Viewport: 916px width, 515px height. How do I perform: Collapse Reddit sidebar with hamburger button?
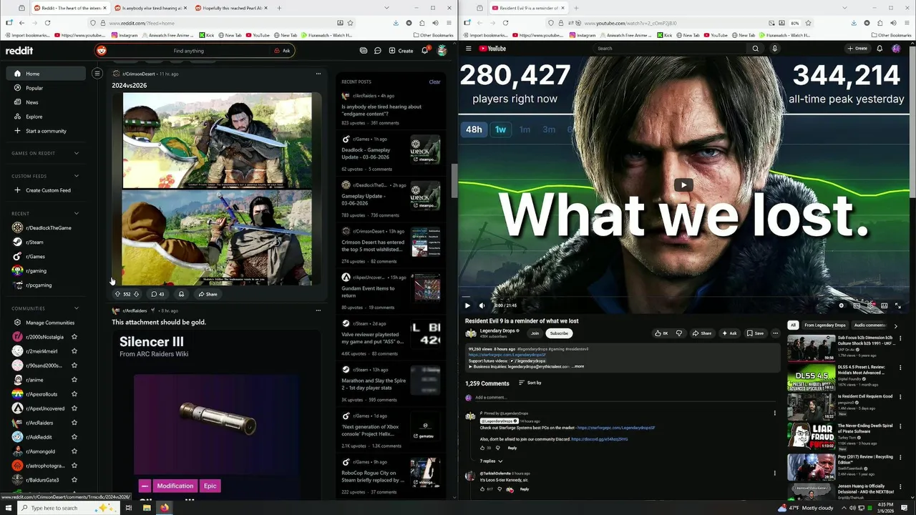point(97,73)
